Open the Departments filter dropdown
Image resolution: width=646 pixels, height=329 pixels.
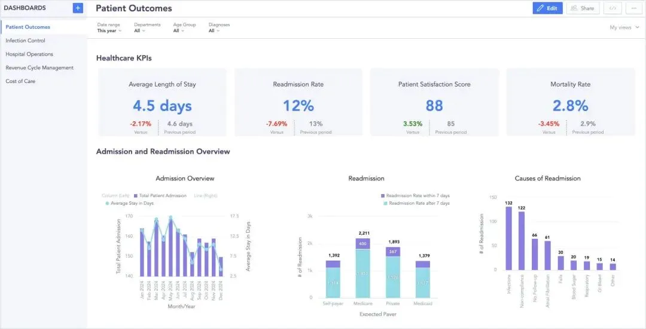(147, 28)
